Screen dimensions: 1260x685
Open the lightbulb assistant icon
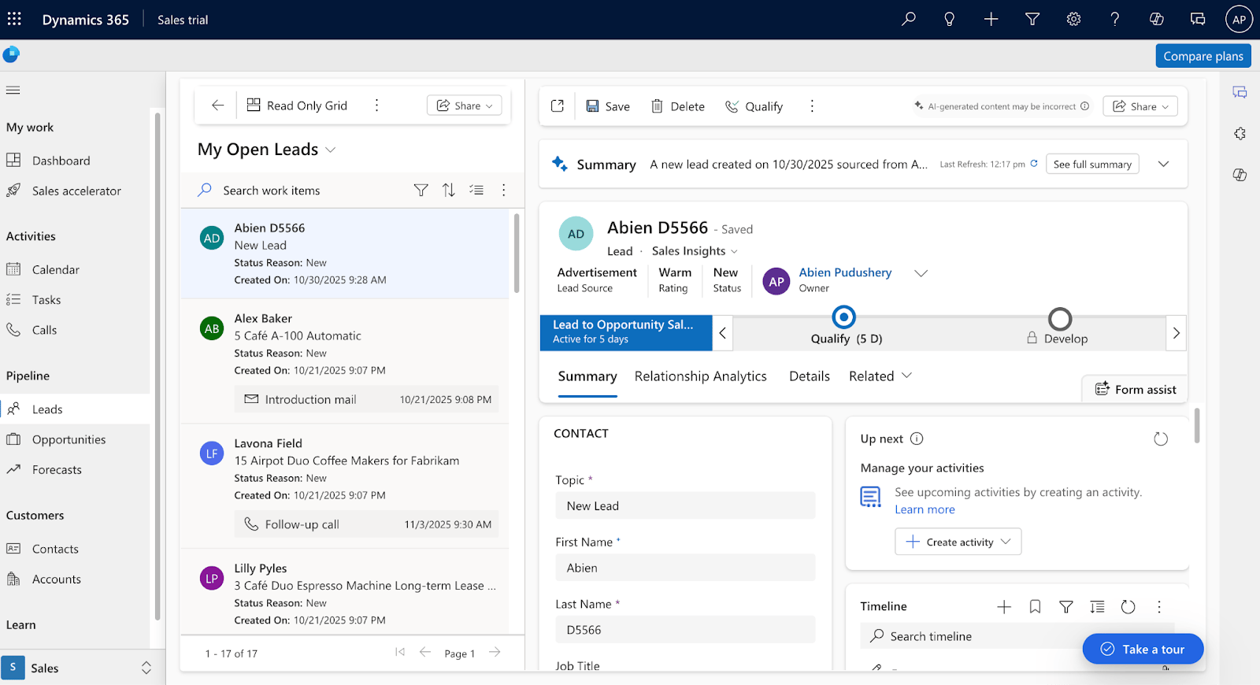950,19
